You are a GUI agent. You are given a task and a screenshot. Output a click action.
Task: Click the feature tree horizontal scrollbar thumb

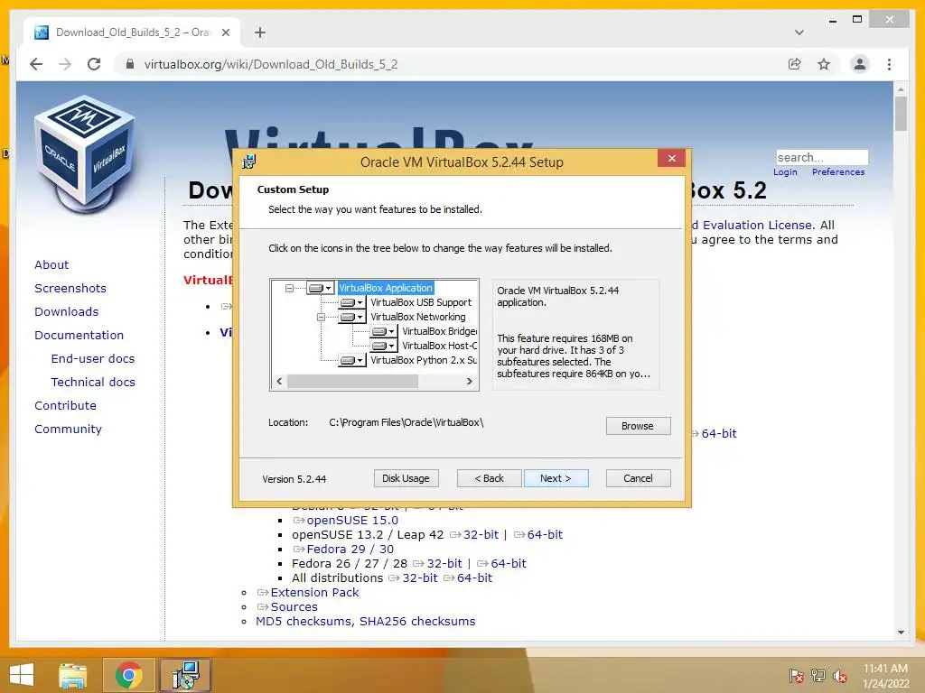click(x=353, y=382)
